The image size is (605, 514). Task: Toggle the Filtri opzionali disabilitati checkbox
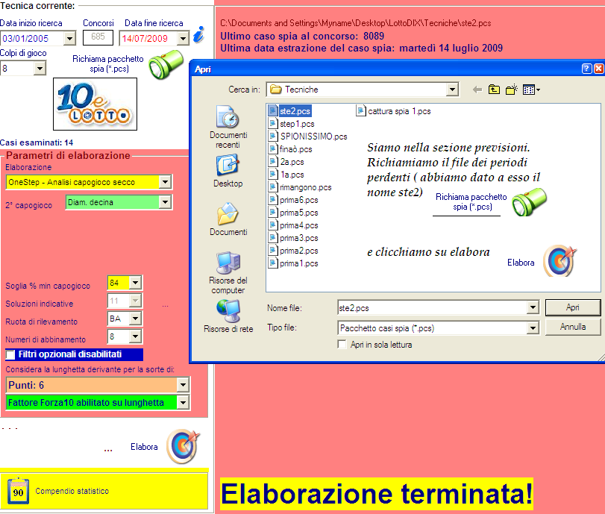point(10,354)
